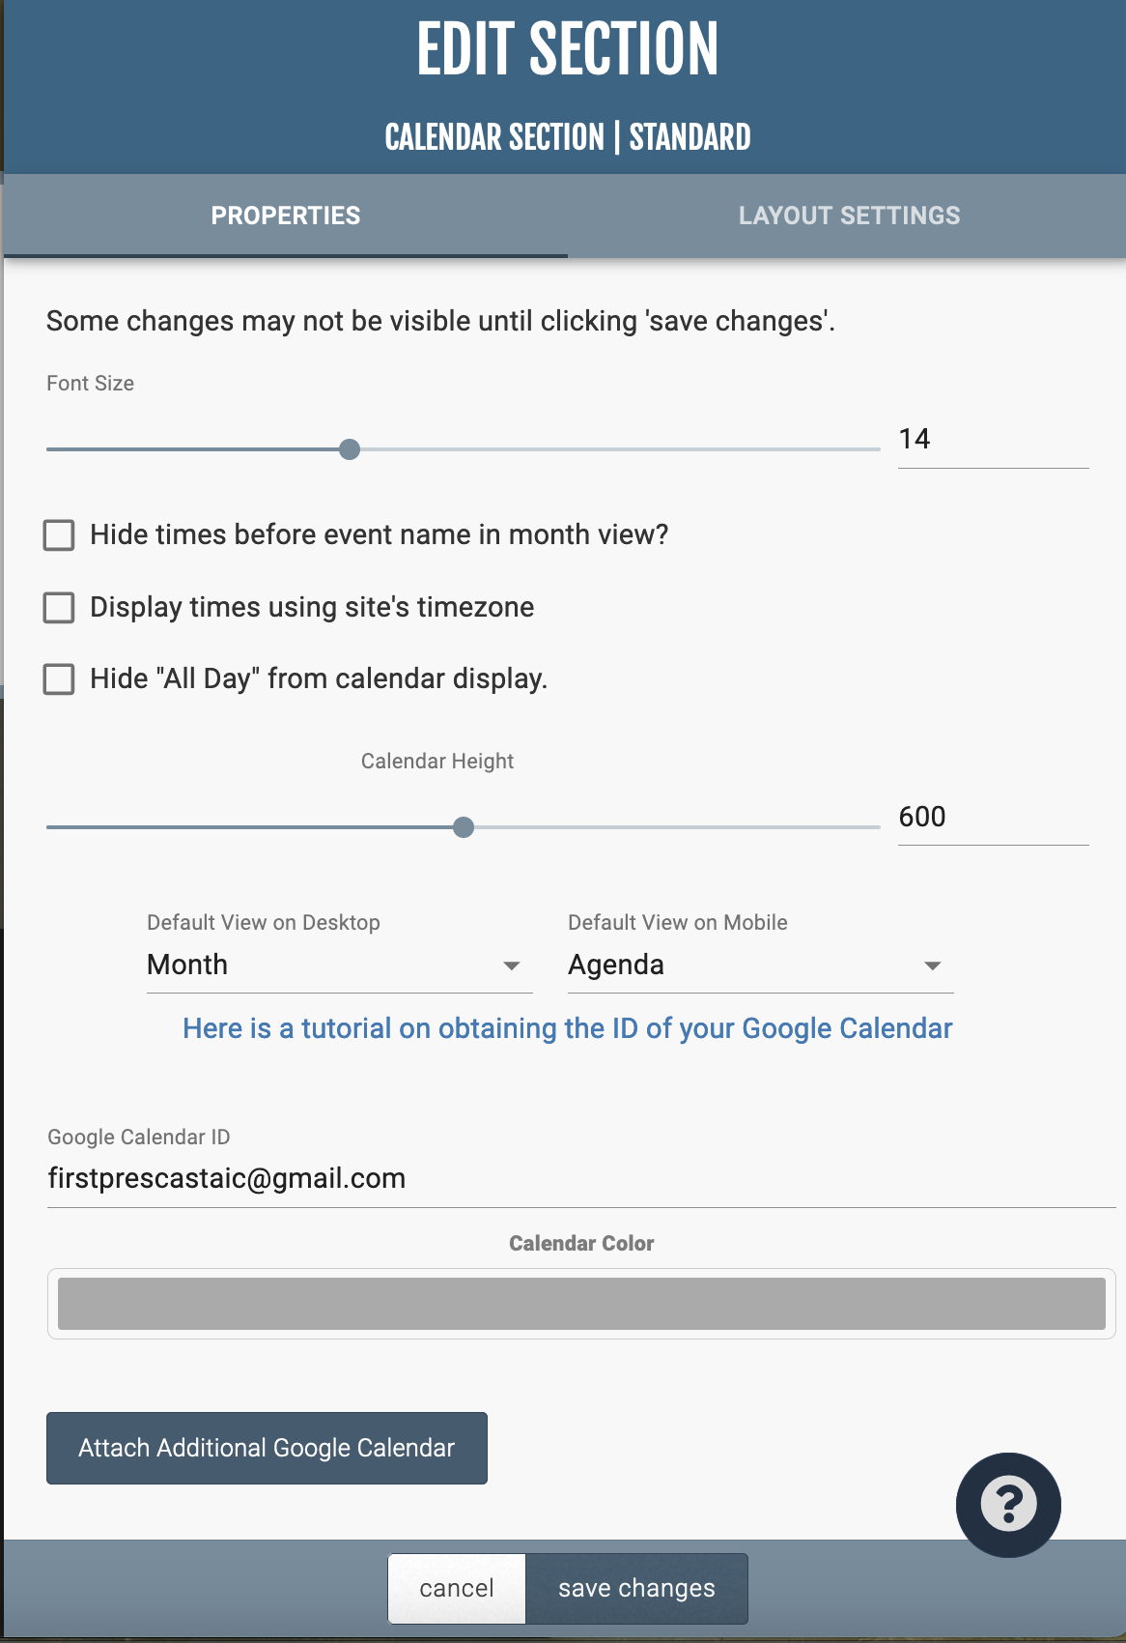Open the help question mark icon

click(1008, 1504)
